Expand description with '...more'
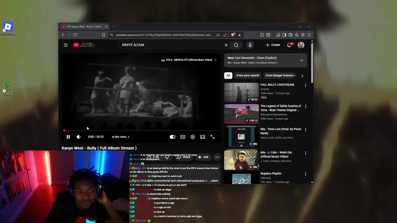The height and width of the screenshot is (223, 397). click(x=213, y=181)
